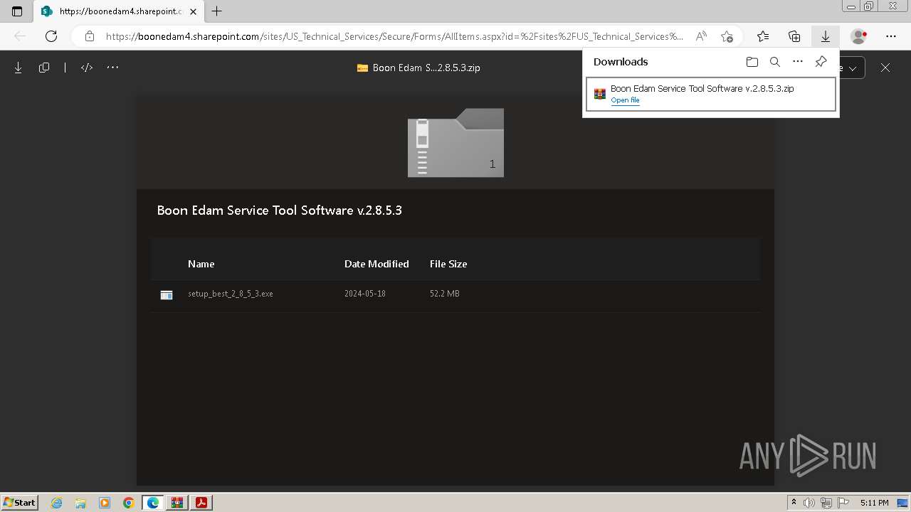Click the address bar URL
Image resolution: width=911 pixels, height=512 pixels.
[x=394, y=36]
